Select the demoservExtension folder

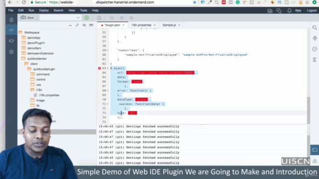click(40, 53)
